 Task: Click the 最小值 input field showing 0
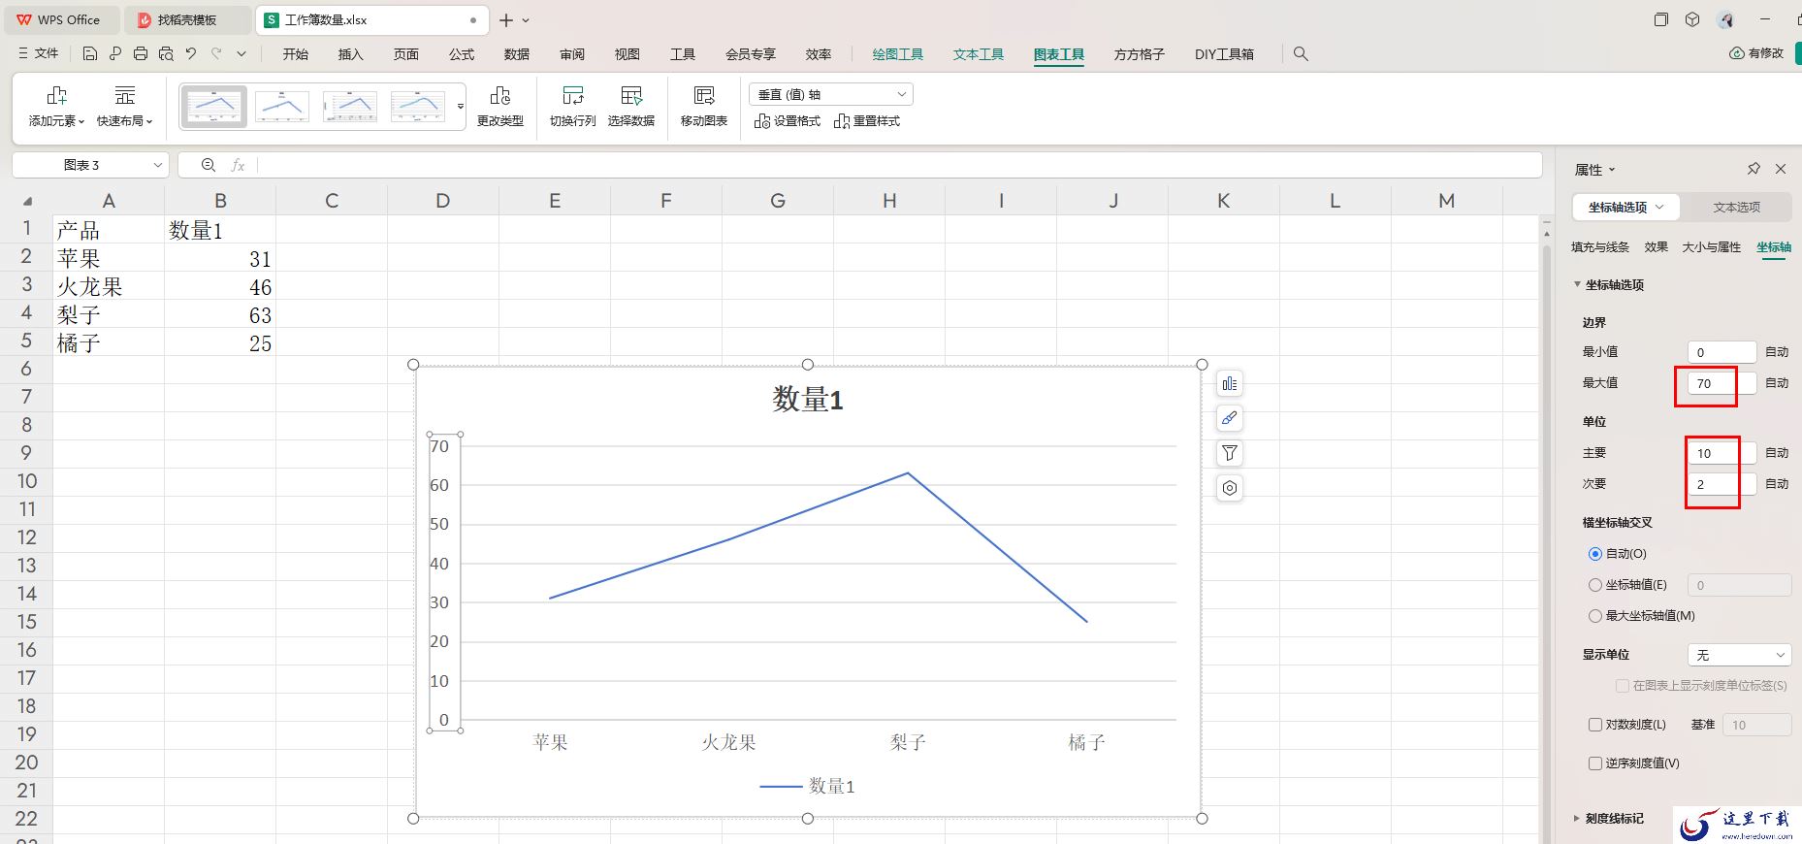[1722, 352]
